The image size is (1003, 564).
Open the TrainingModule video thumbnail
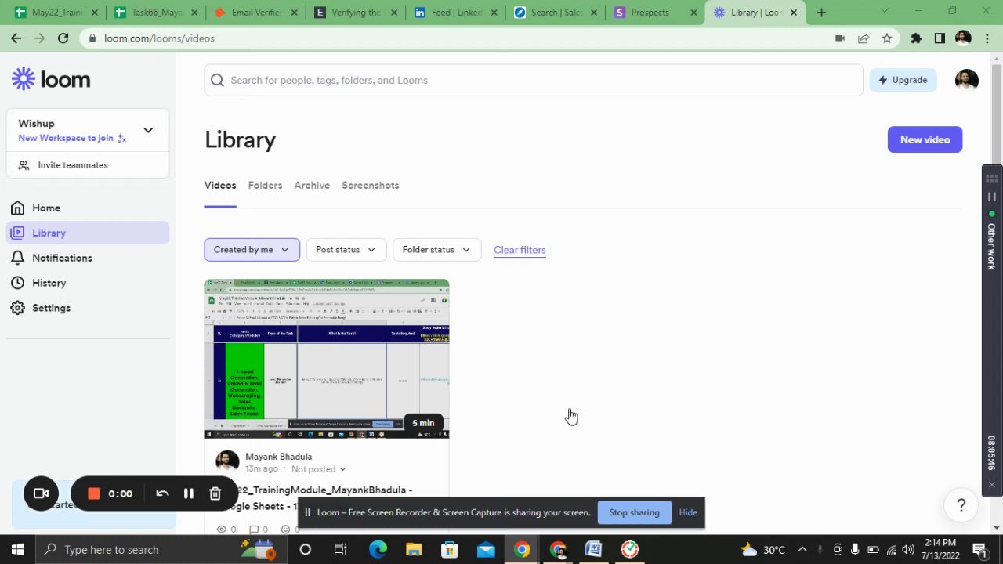click(327, 359)
